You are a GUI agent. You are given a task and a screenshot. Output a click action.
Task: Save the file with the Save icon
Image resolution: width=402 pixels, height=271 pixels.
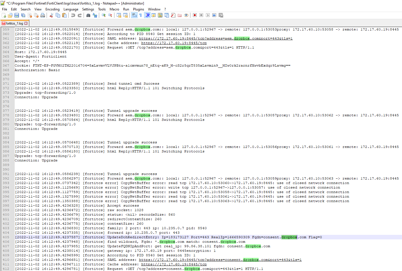point(17,15)
